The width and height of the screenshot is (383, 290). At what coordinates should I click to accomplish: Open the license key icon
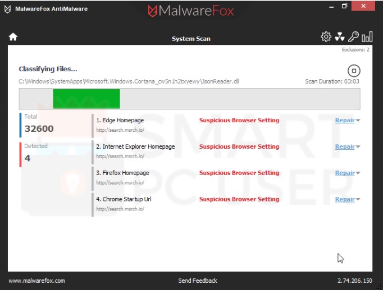[353, 37]
